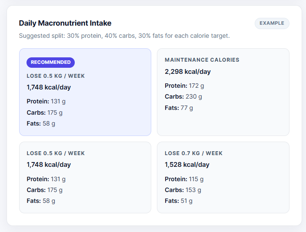Select the Maintenance Calories card title
306x232 pixels.
[202, 60]
